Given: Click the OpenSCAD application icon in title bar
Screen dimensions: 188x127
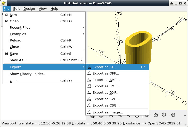Looking at the screenshot, I should [4, 3].
